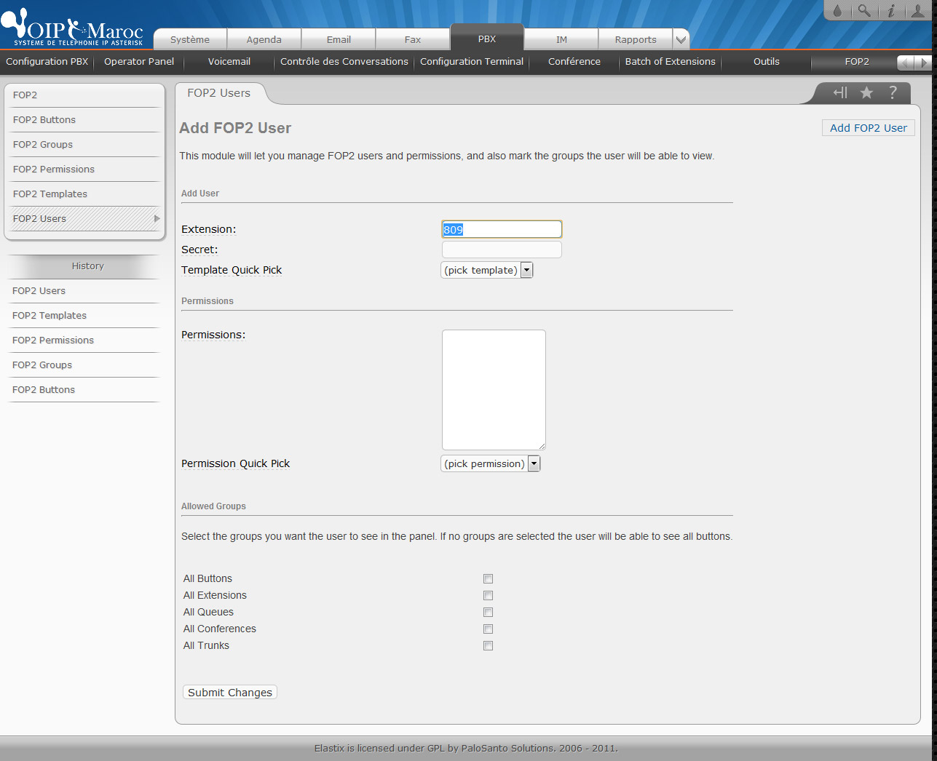Screen dimensions: 937x761
Task: Open search via the magnifier icon
Action: click(x=863, y=11)
